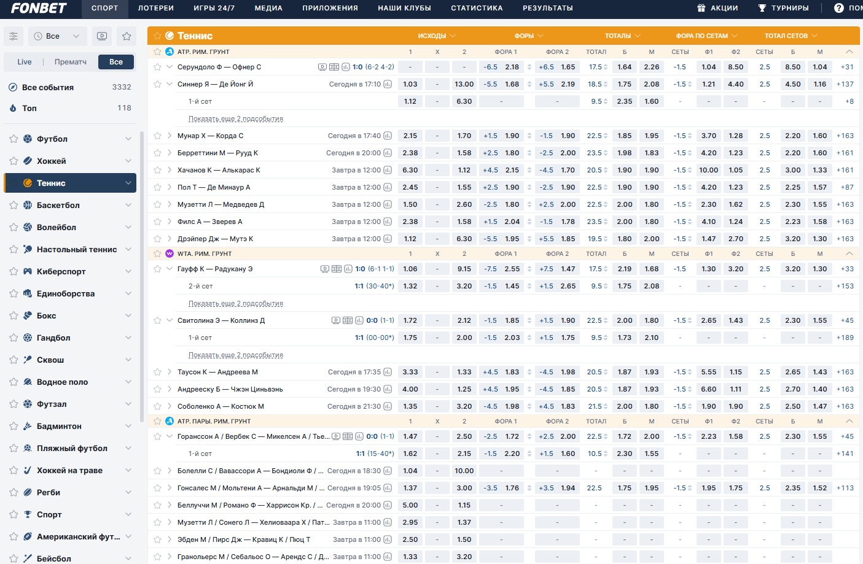Adjust total stepper for Серундоло 17.5 line
The width and height of the screenshot is (863, 564).
coord(606,67)
